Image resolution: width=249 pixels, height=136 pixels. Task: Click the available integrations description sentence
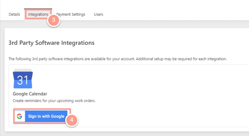(x=118, y=59)
